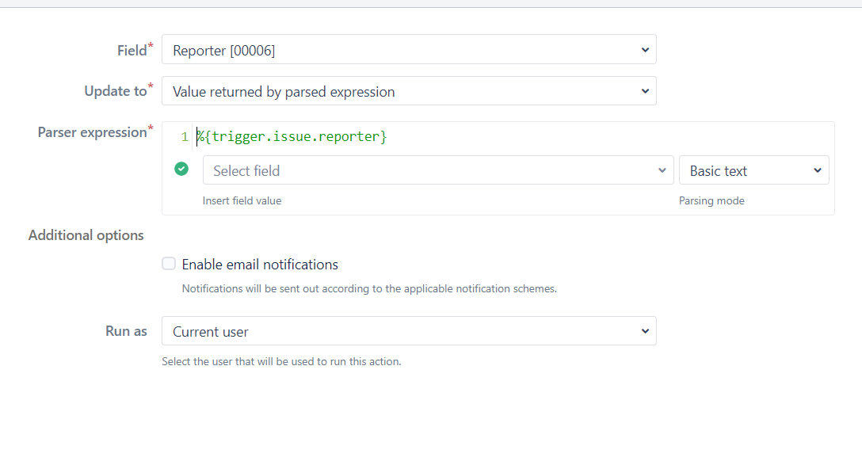862x465 pixels.
Task: Click the chevron arrow of Field dropdown
Action: (x=645, y=50)
